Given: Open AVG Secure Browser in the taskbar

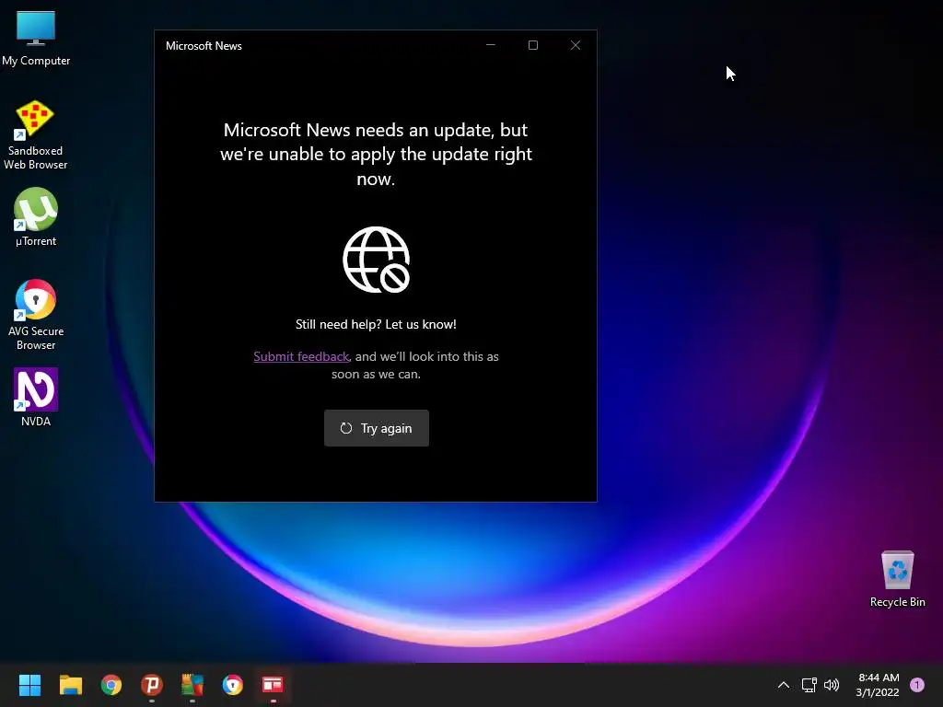Looking at the screenshot, I should click(233, 685).
